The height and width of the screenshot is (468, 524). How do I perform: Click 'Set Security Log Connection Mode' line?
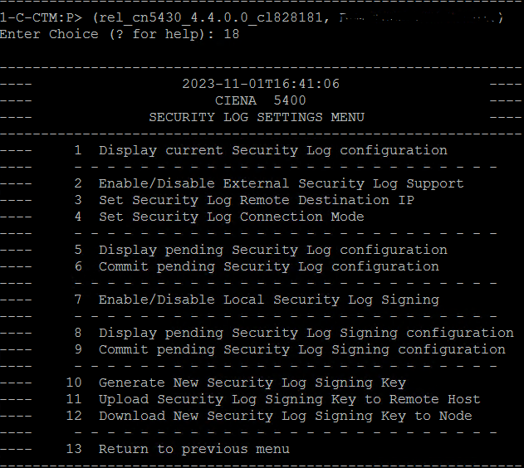[231, 217]
